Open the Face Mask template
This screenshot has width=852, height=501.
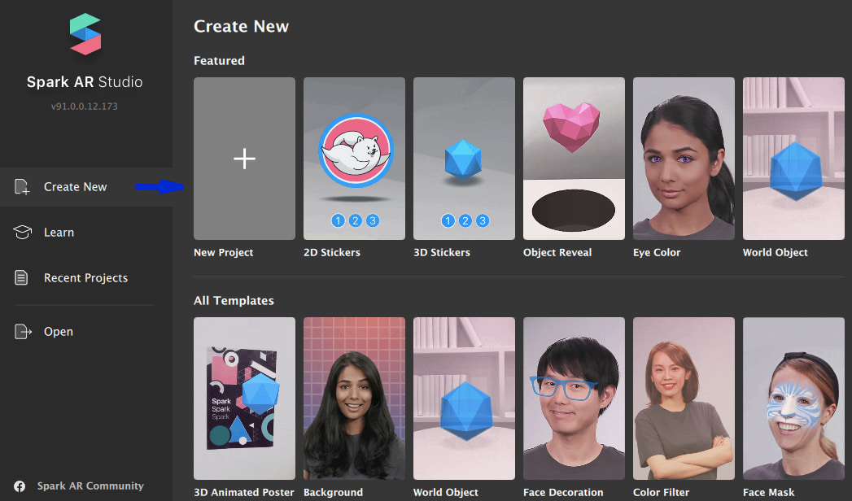point(793,398)
